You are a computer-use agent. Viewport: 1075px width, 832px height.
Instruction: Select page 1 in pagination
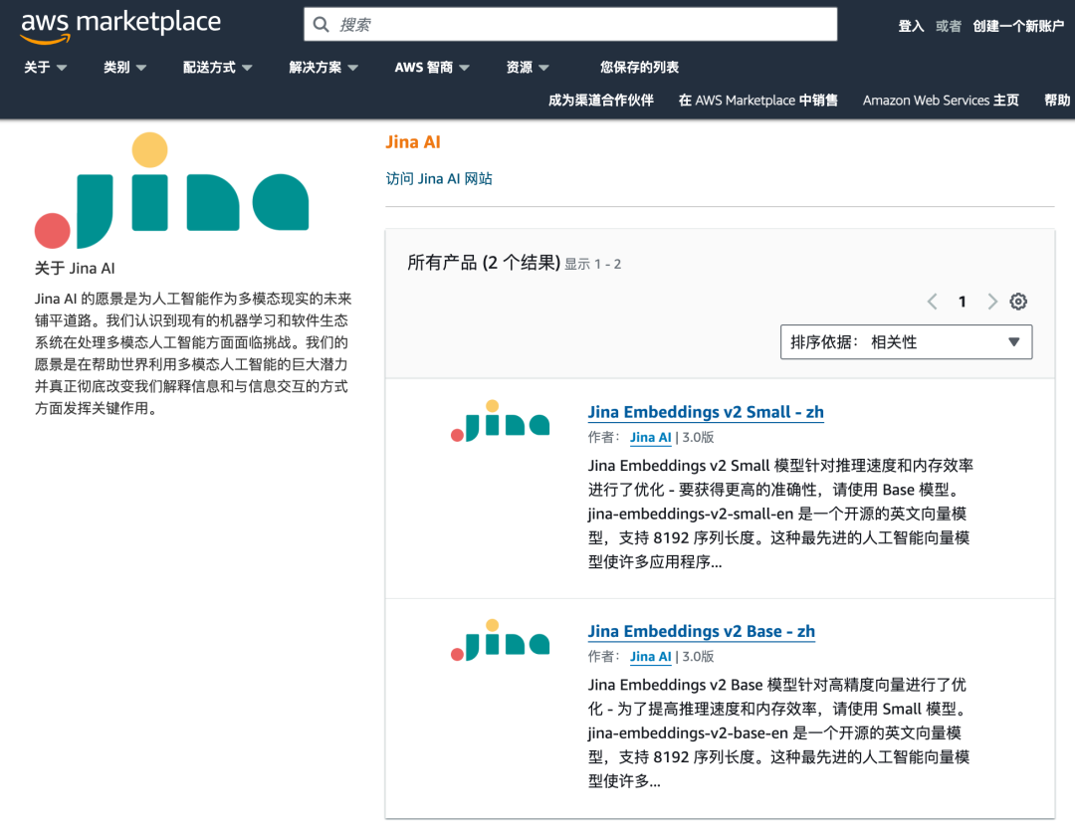[x=962, y=301]
